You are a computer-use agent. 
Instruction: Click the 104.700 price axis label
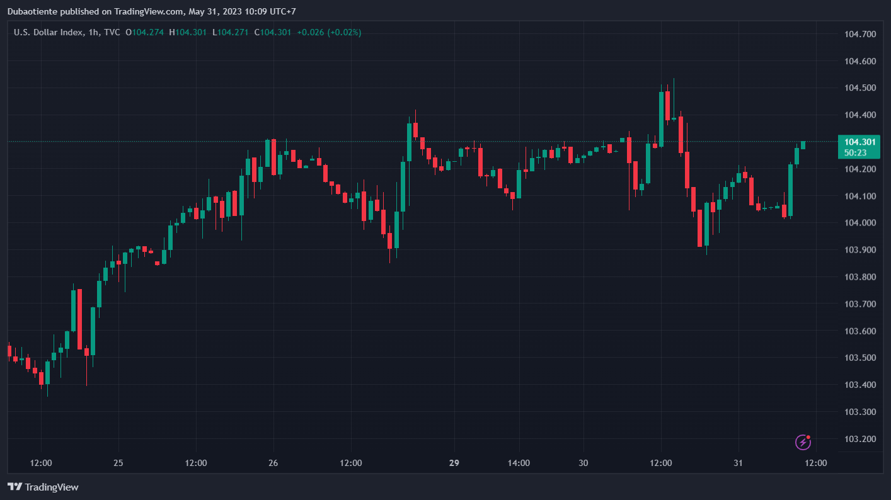coord(859,34)
